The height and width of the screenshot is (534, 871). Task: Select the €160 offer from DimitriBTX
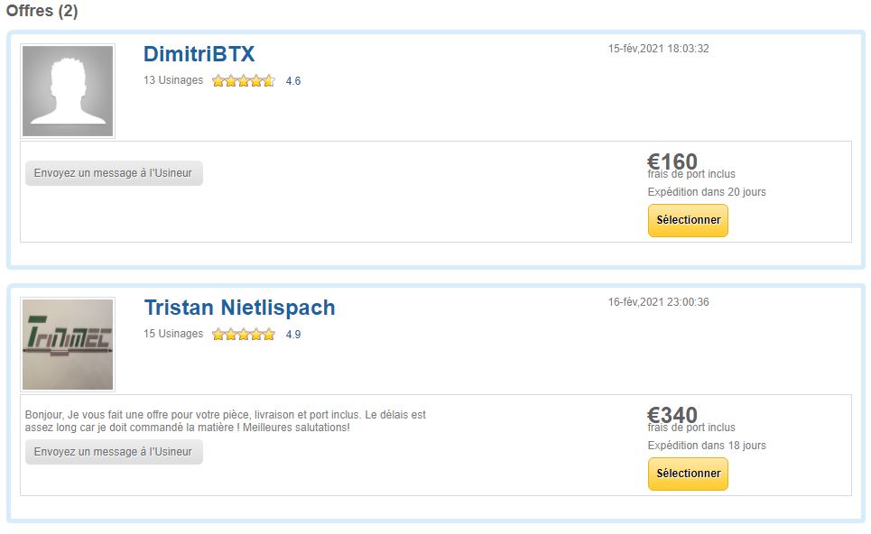click(x=688, y=220)
